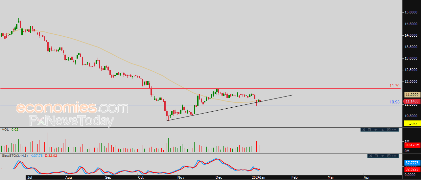This screenshot has height=180, width=421.
Task: Click the 37.7778 stochastic K tag
Action: tap(412, 162)
